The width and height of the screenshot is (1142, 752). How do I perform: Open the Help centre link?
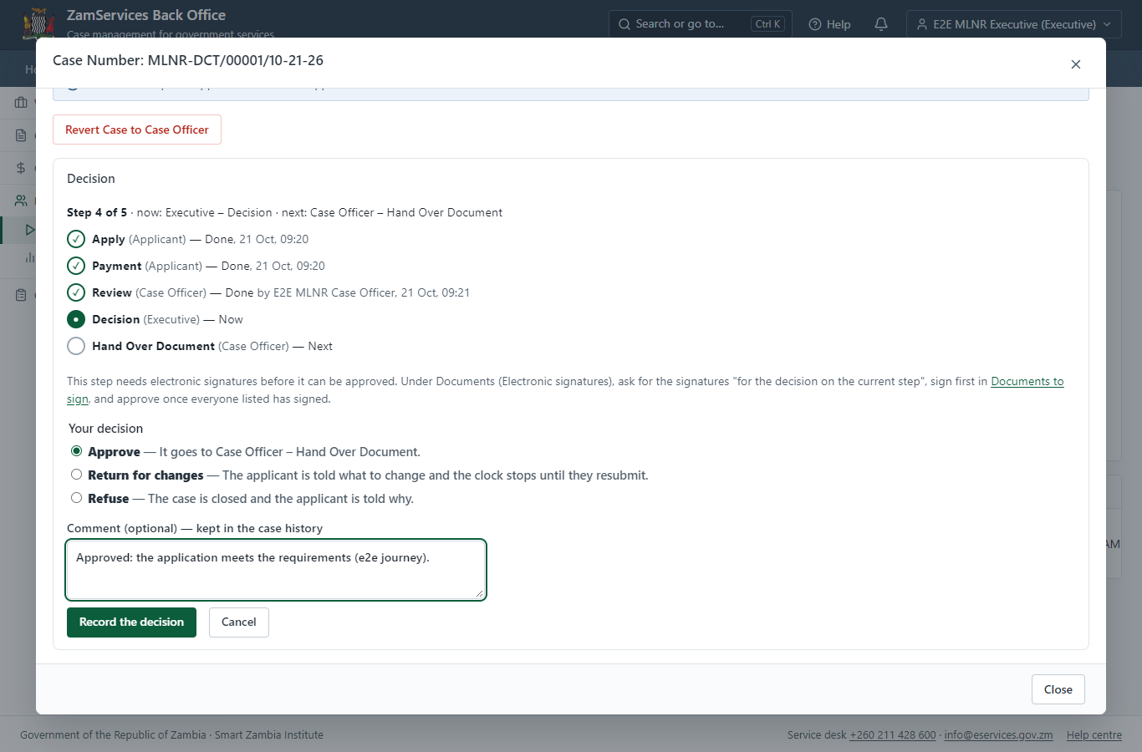1094,735
